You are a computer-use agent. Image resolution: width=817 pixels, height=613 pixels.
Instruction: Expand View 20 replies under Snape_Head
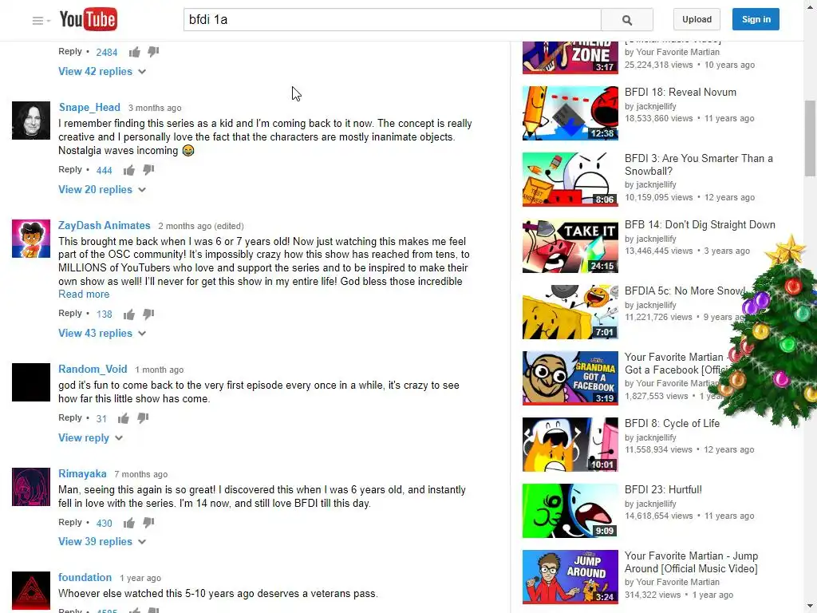(102, 190)
